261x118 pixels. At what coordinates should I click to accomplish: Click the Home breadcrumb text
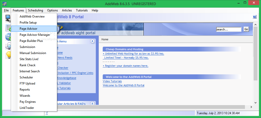(105, 39)
